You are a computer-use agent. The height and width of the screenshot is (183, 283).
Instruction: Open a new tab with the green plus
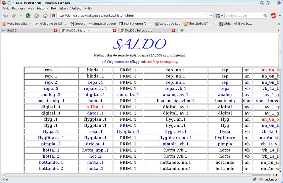tap(182, 30)
